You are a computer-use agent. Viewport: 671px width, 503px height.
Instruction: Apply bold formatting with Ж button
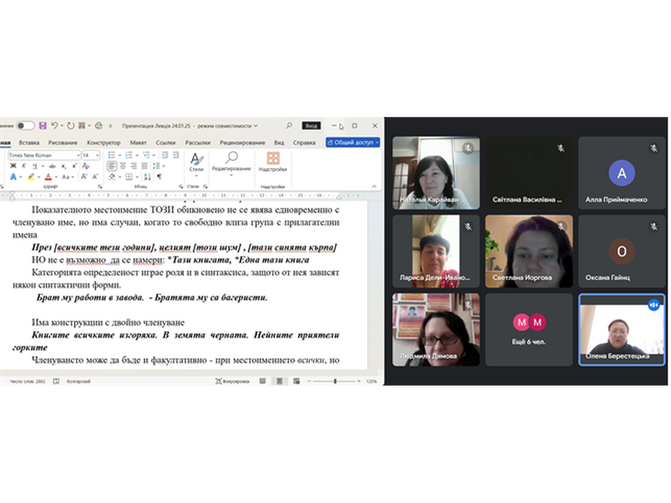click(12, 166)
